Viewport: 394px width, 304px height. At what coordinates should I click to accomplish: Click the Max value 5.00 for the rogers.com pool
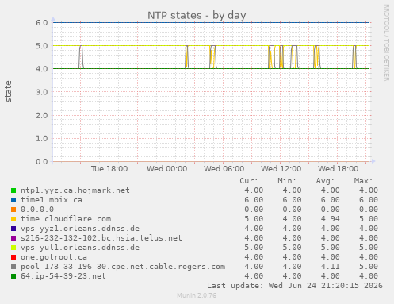(x=369, y=267)
